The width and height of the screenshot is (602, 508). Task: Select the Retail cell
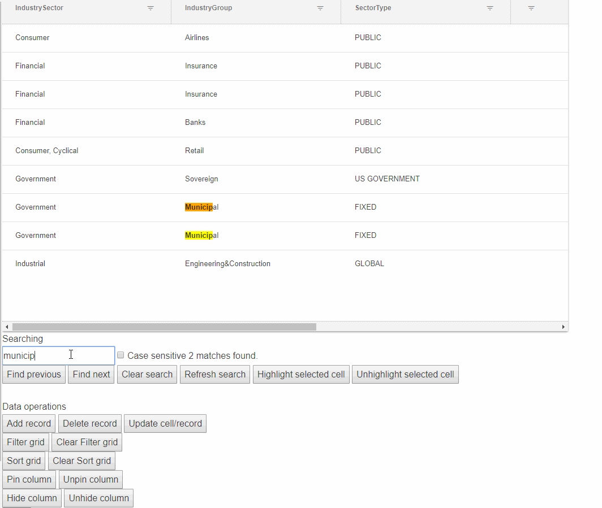[x=256, y=151]
